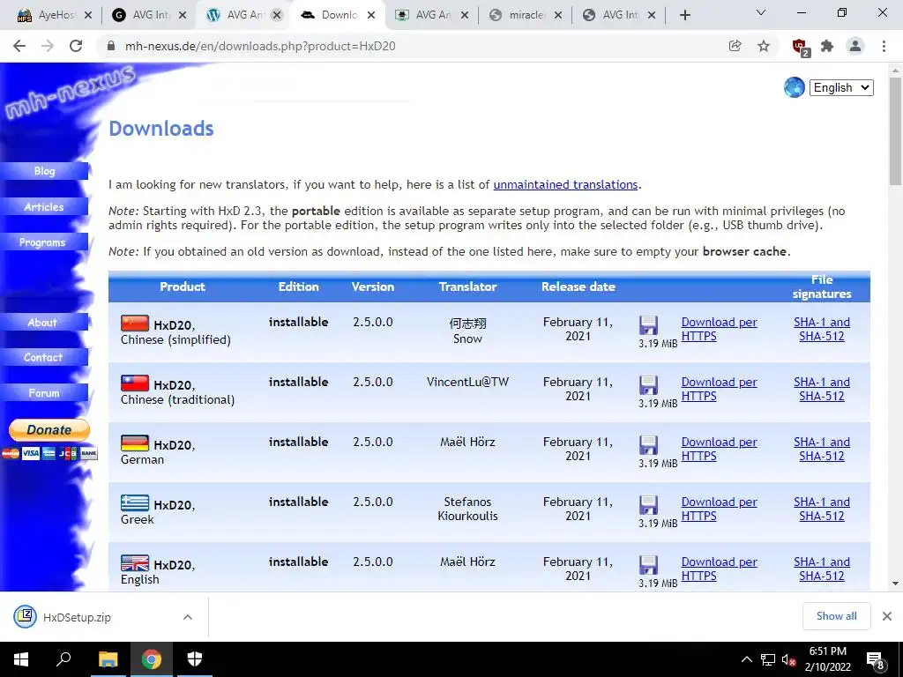Viewport: 903px width, 677px height.
Task: Click Download per HTTPS for Chinese simplified
Action: coord(720,330)
